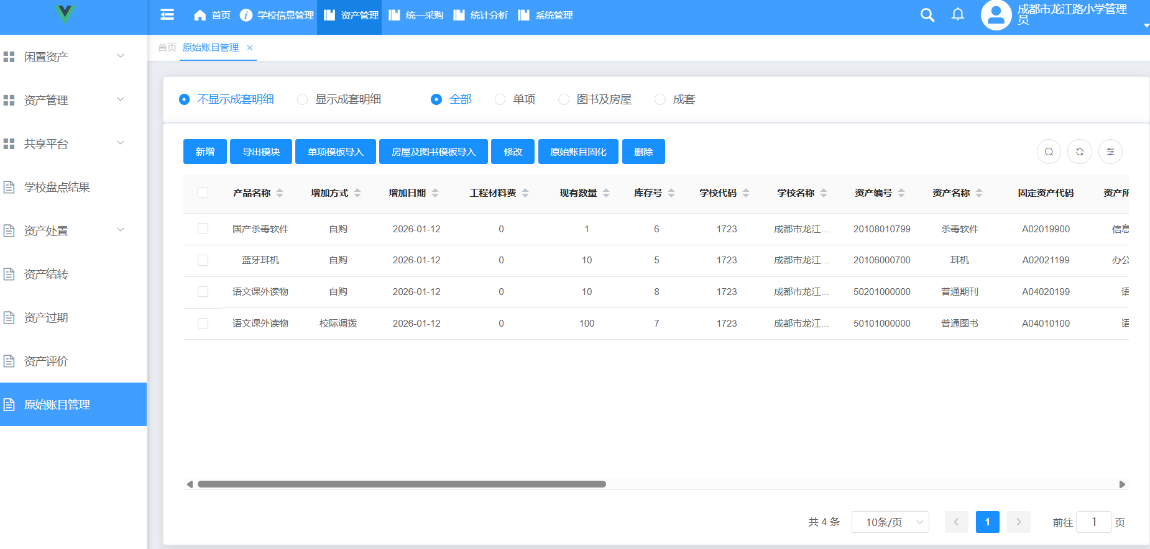Select the 显示成套明细 radio option

[x=303, y=99]
